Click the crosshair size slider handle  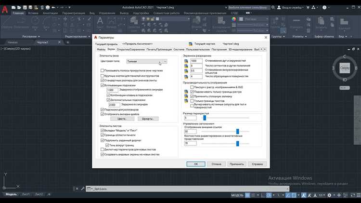click(x=204, y=117)
